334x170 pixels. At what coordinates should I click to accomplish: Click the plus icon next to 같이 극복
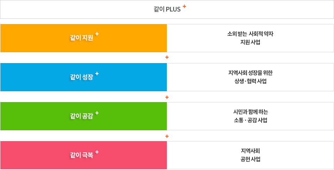pyautogui.click(x=97, y=152)
